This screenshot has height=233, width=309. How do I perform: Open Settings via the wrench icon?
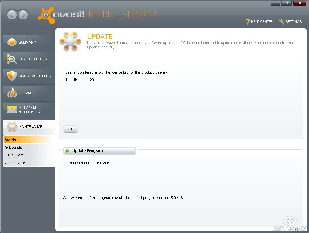[x=282, y=22]
